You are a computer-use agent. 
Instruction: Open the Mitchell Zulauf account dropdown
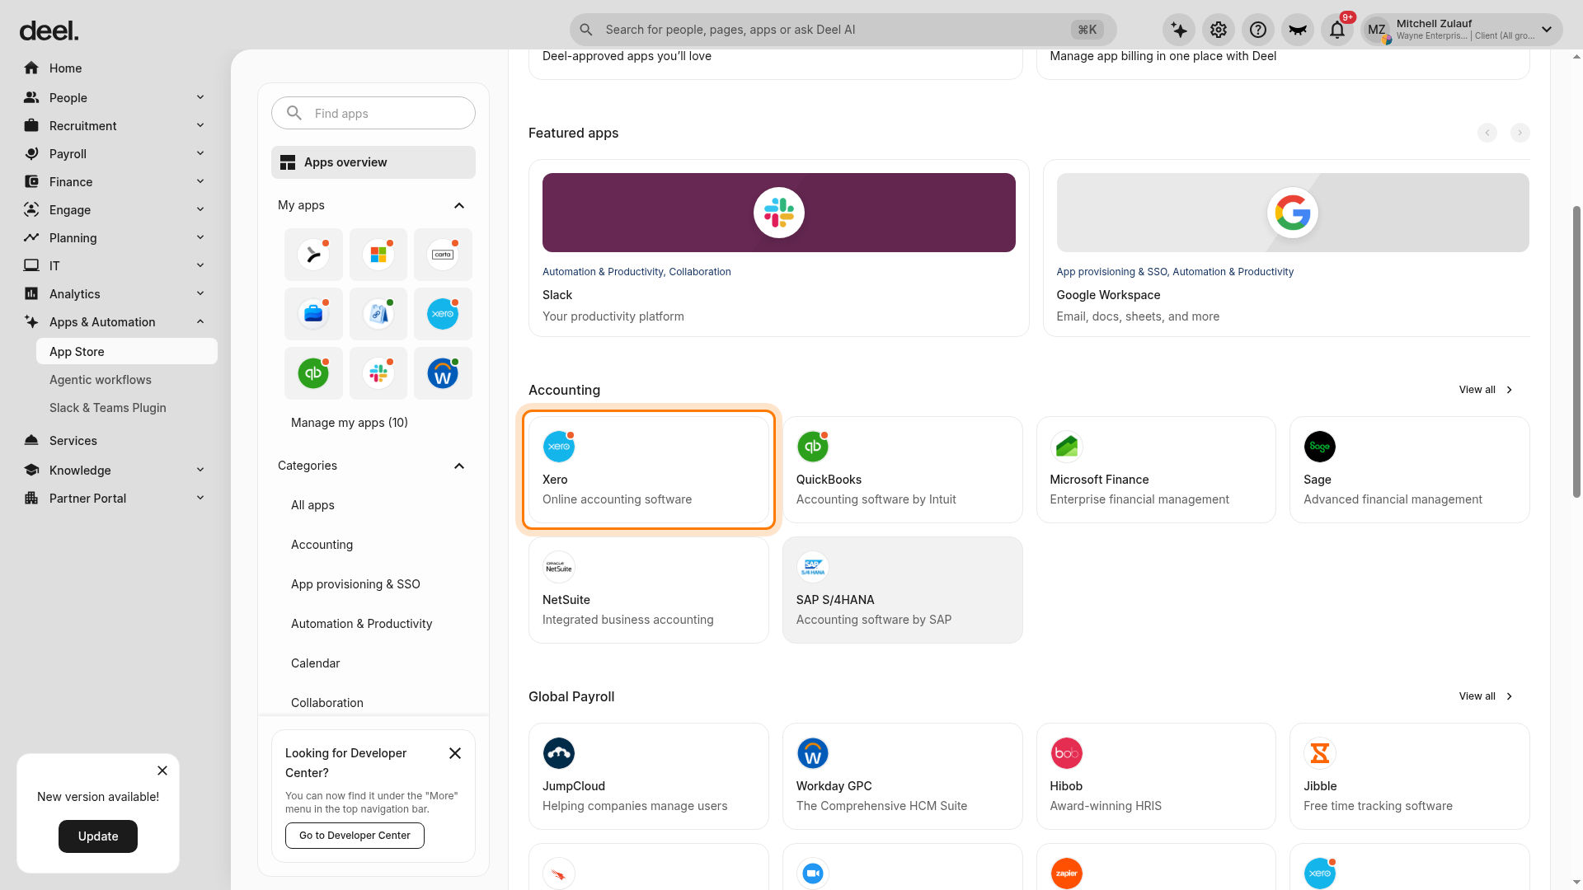(x=1462, y=30)
